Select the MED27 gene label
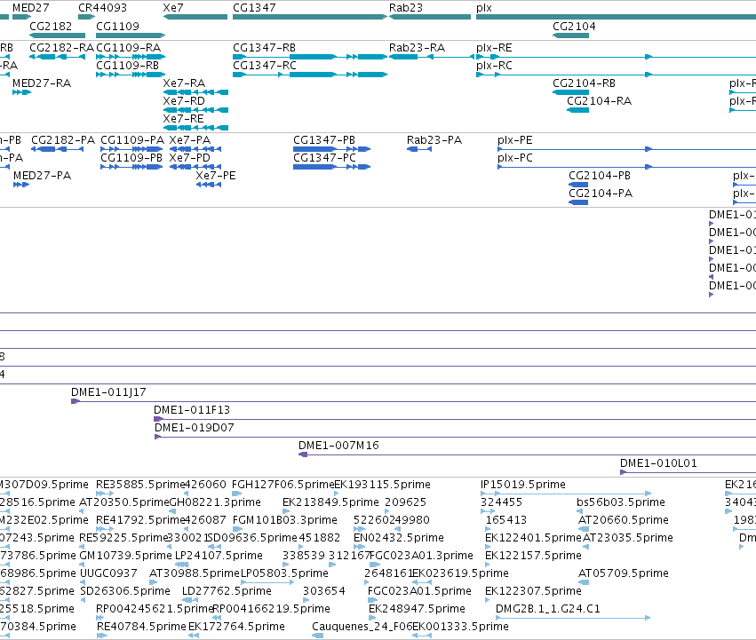This screenshot has width=756, height=640. point(31,8)
